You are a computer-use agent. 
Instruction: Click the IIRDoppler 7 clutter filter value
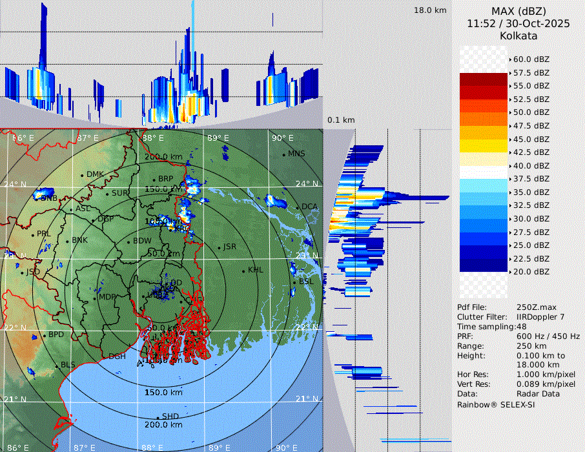tap(540, 317)
